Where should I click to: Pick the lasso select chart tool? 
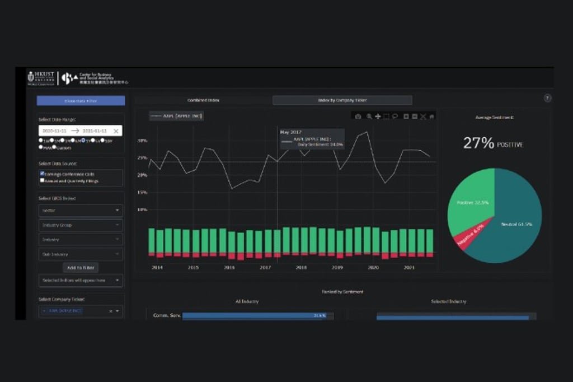tap(395, 117)
